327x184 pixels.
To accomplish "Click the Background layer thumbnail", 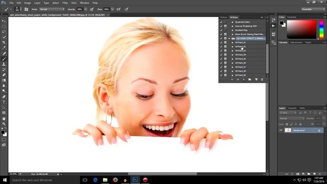I will [288, 130].
